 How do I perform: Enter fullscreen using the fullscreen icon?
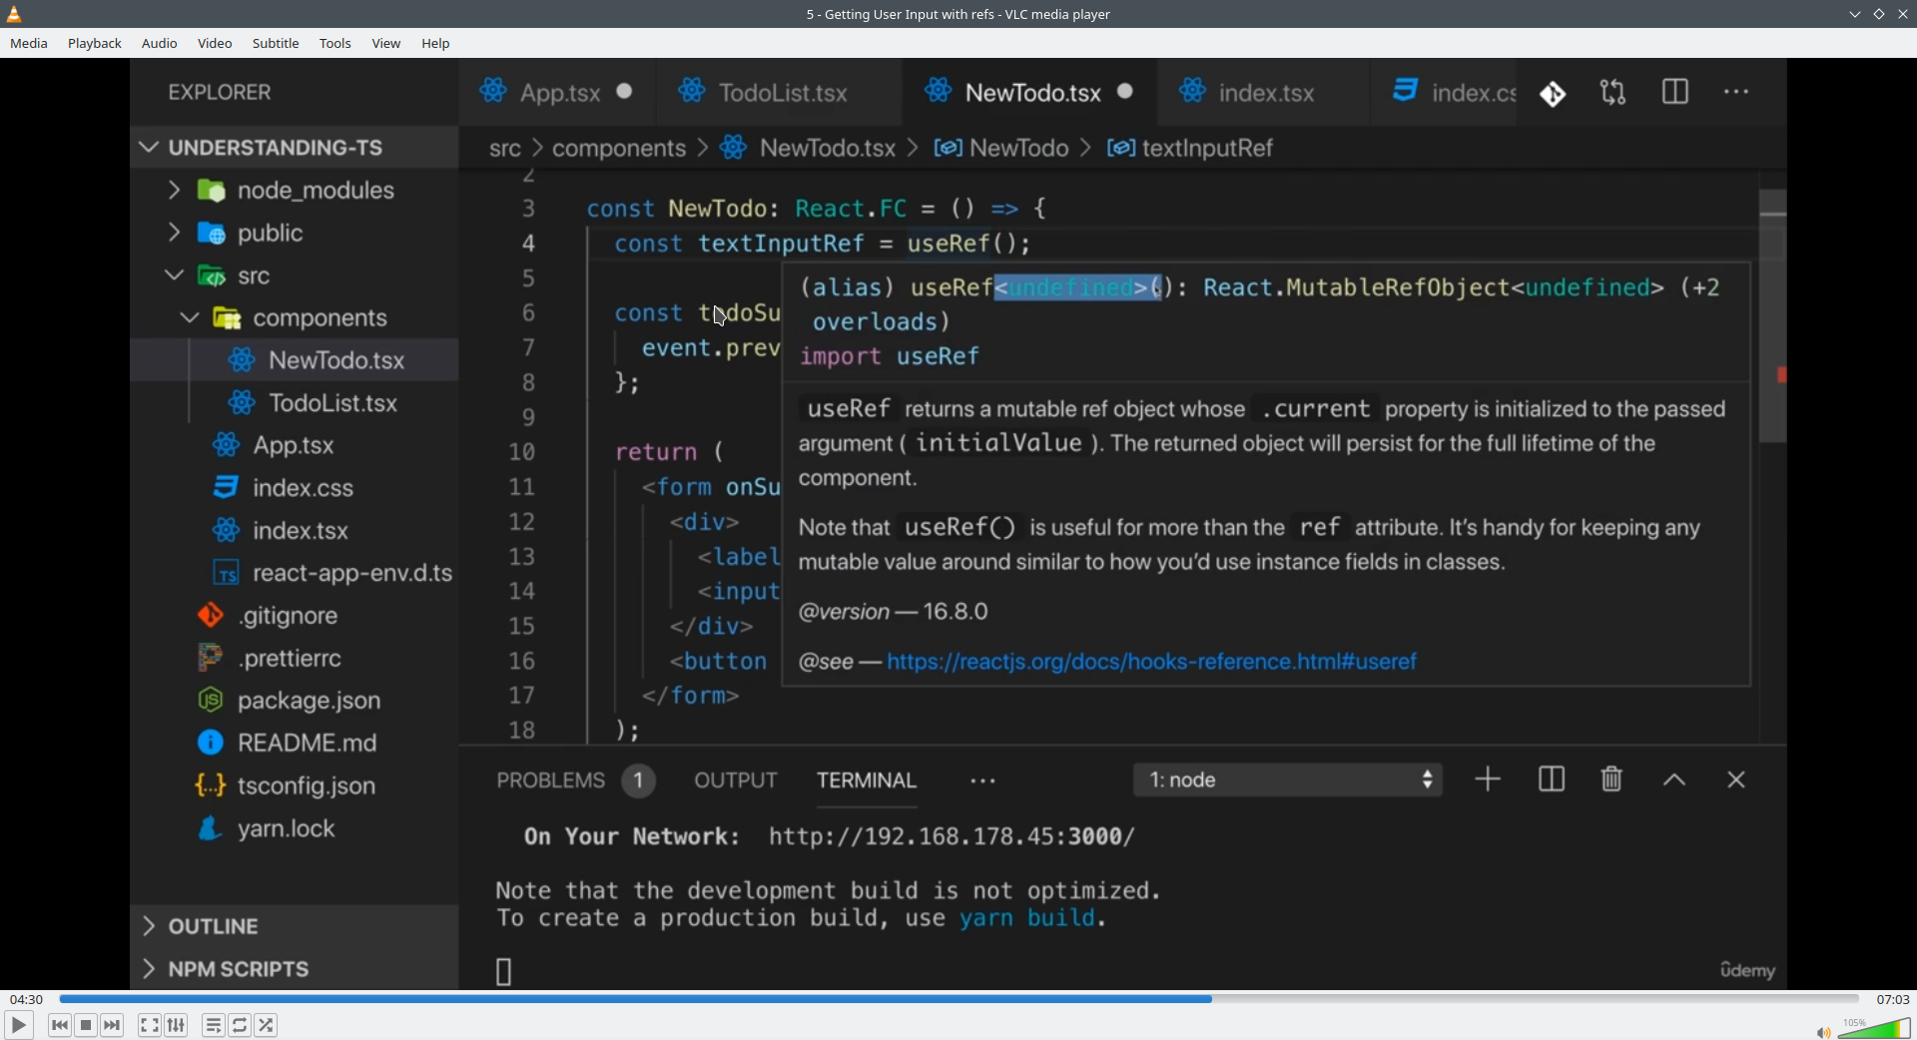click(x=149, y=1025)
